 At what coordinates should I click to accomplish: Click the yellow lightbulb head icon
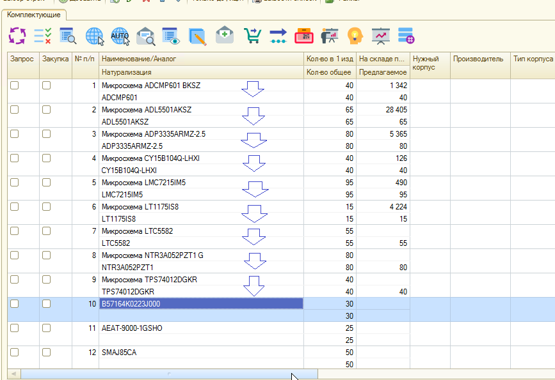[x=355, y=36]
